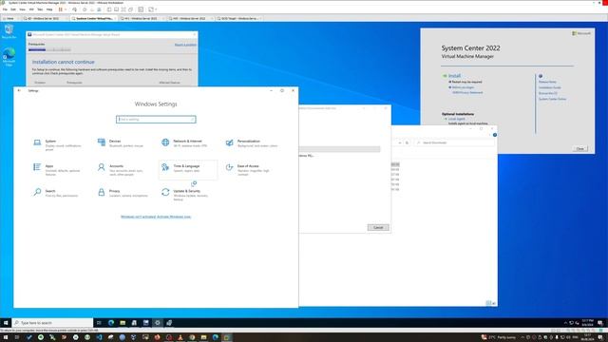Open VMware File menu

pyautogui.click(x=5, y=9)
